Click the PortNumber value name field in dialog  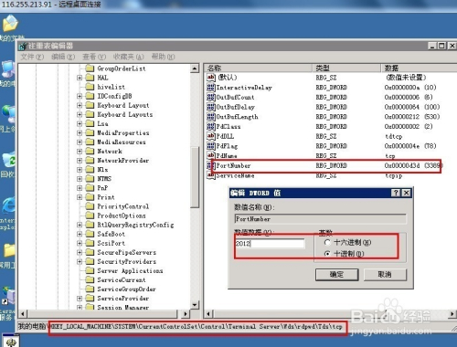point(320,219)
